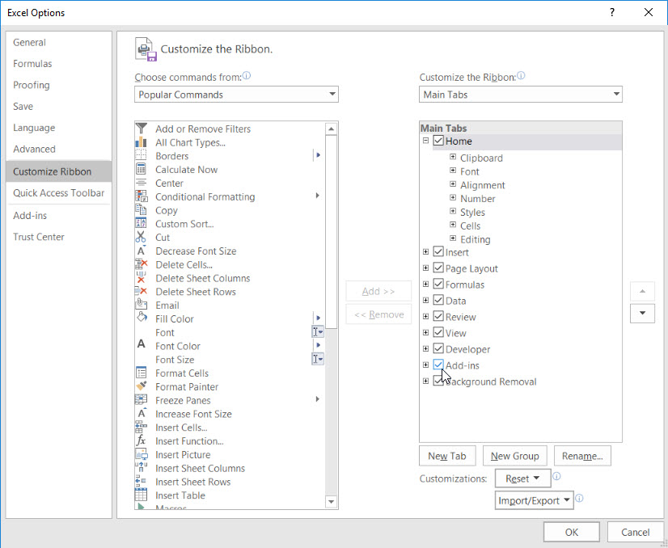The height and width of the screenshot is (548, 668).
Task: Click the Move Down arrow button
Action: (642, 314)
